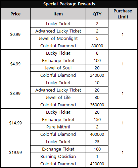The image size is (138, 168).
Task: Select the Pure Mithril item cell
Action: 58,127
